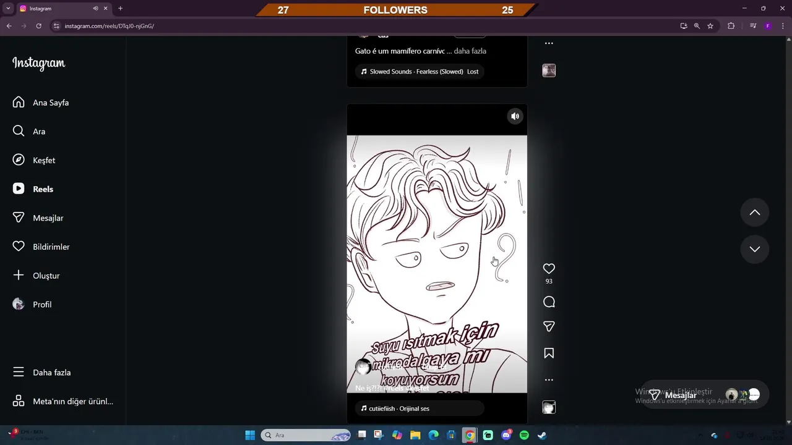Open Chrome extensions puzzle icon

[x=731, y=26]
